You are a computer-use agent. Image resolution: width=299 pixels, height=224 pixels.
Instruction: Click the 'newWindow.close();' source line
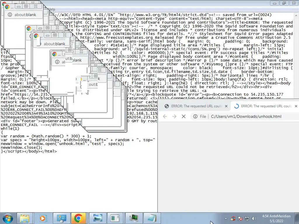[22, 148]
